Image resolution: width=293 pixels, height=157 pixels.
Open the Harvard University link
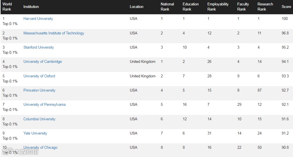38,19
